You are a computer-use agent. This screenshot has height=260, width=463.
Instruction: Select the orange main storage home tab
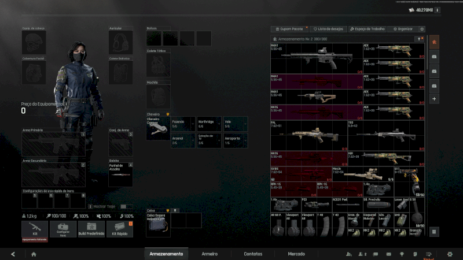[434, 42]
